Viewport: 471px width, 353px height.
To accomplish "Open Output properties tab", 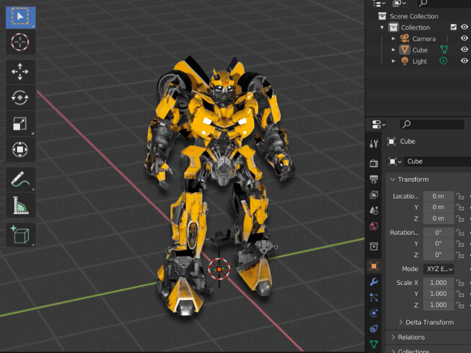I will pos(374,179).
